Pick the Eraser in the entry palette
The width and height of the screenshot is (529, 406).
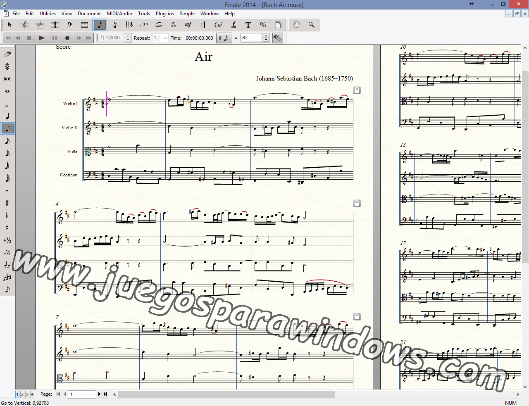coord(7,54)
